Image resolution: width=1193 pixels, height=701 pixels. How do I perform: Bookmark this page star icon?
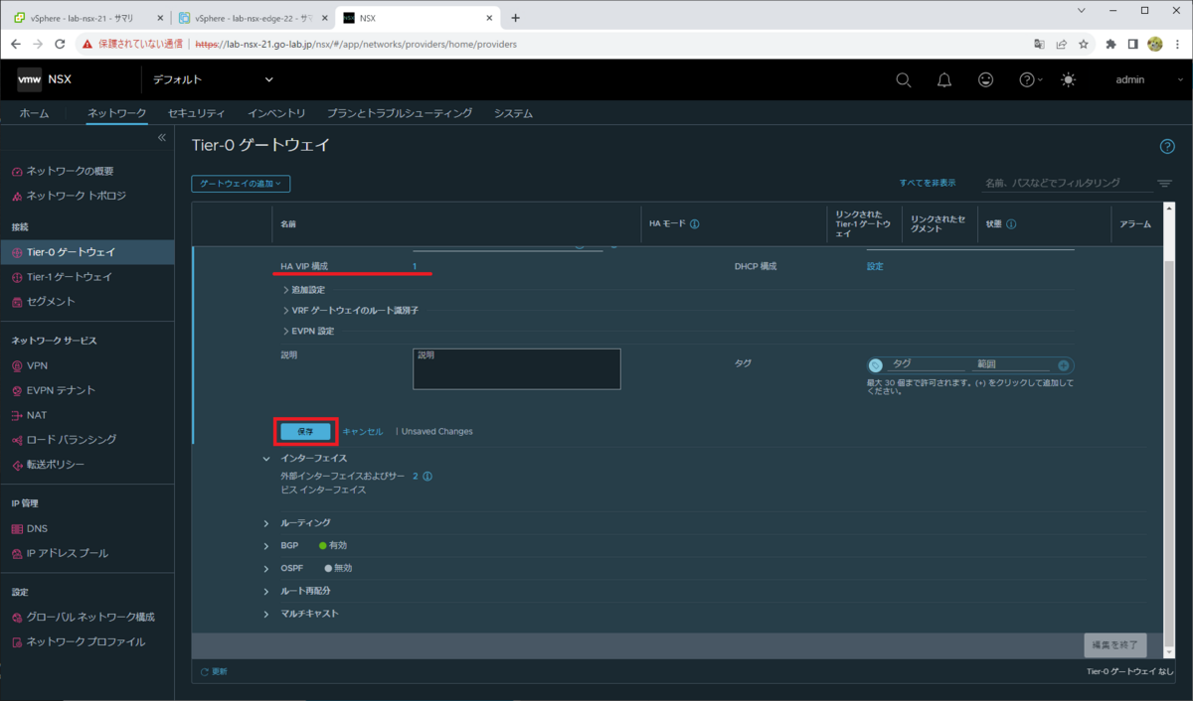click(x=1084, y=44)
